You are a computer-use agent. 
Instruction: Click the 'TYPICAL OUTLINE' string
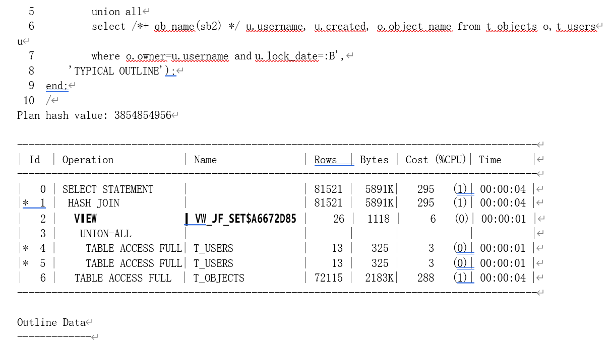coord(117,71)
